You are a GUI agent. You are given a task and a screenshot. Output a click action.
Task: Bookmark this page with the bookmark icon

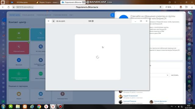coord(161,7)
